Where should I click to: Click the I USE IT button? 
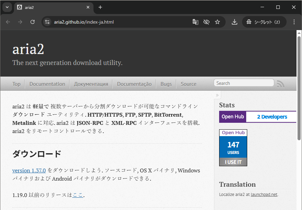tap(233, 162)
